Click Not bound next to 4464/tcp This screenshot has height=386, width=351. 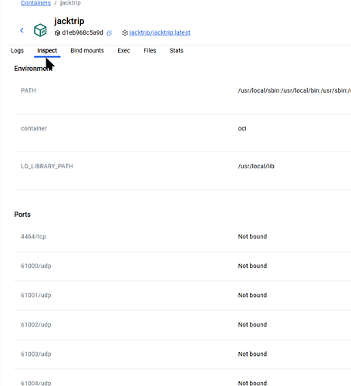tap(252, 236)
